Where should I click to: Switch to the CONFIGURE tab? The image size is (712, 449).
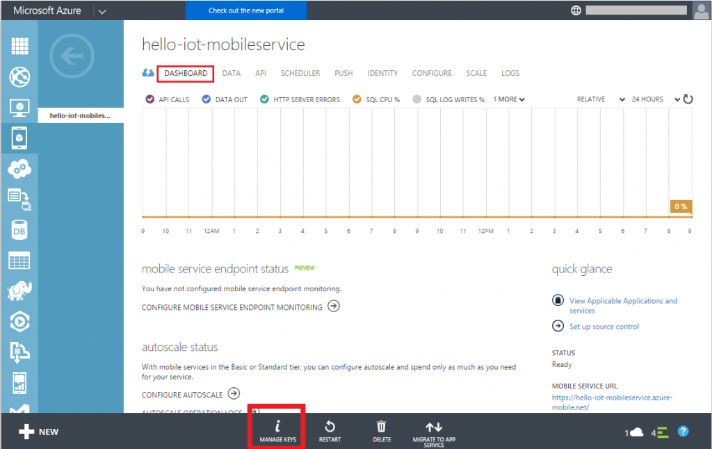click(x=432, y=73)
